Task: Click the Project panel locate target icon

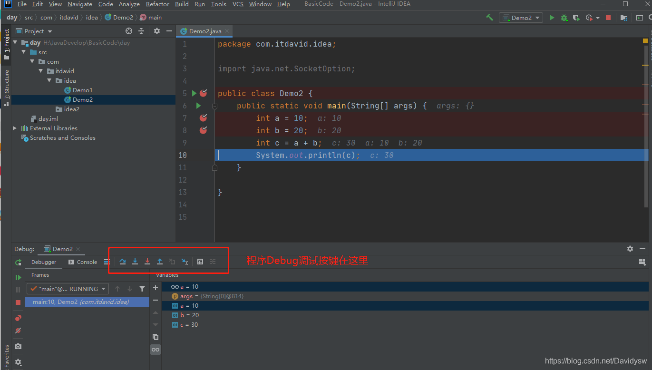Action: pyautogui.click(x=129, y=31)
